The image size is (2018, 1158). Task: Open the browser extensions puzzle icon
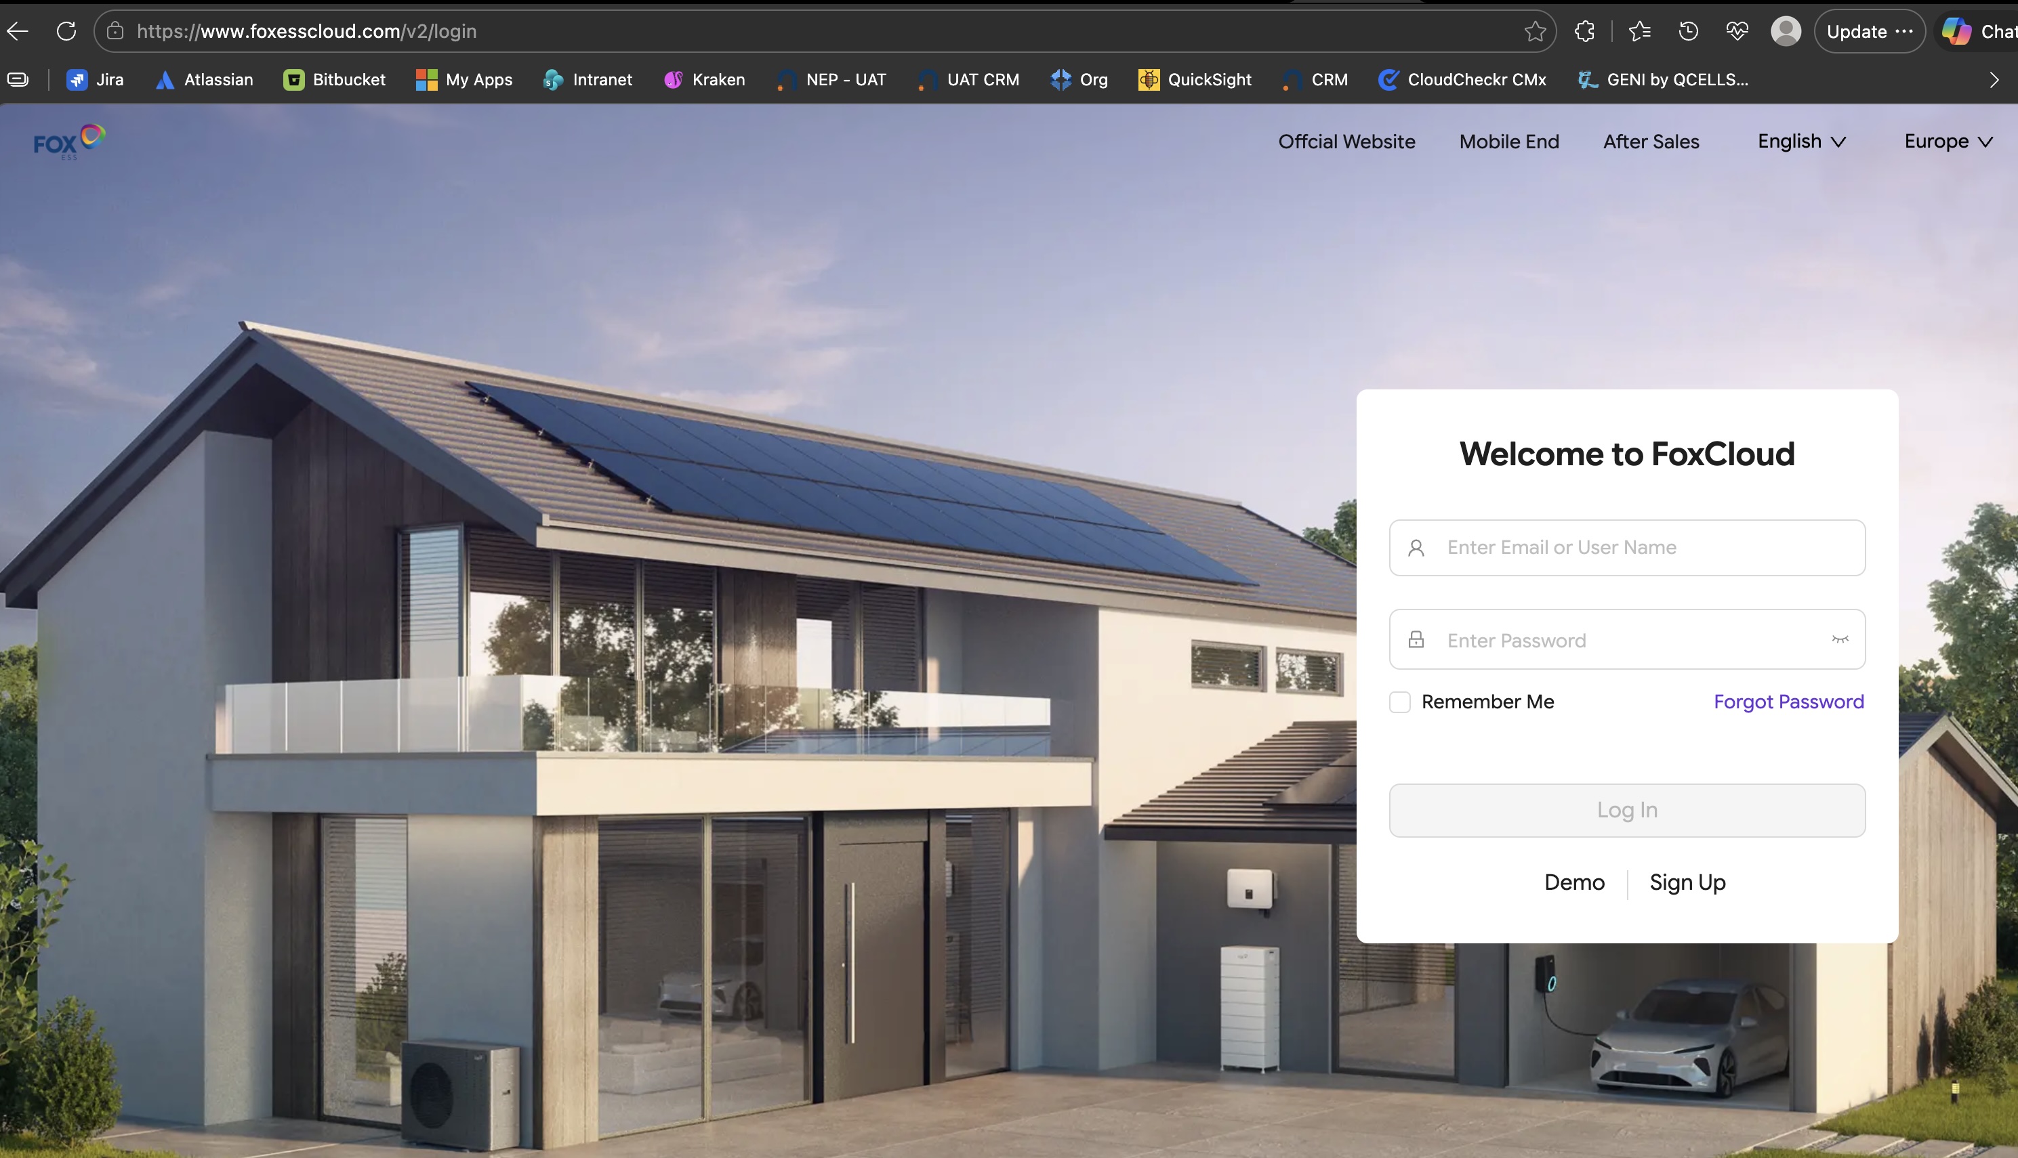pyautogui.click(x=1584, y=31)
